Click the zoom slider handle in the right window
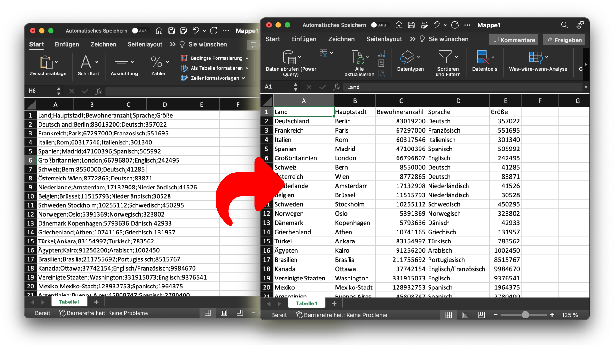Image resolution: width=614 pixels, height=345 pixels. [525, 315]
